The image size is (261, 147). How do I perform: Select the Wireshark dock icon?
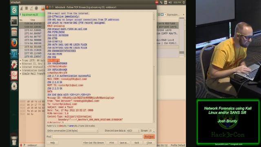point(14,53)
